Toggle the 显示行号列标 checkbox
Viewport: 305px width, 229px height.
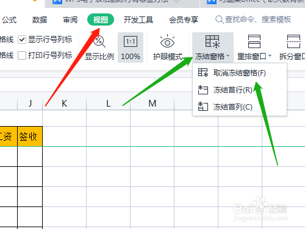point(22,40)
